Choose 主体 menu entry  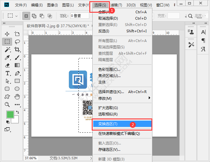122,82
